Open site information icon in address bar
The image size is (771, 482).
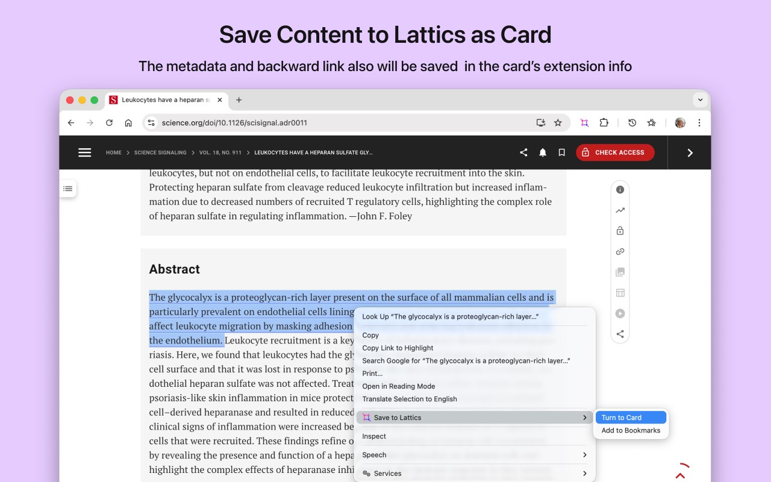(151, 123)
